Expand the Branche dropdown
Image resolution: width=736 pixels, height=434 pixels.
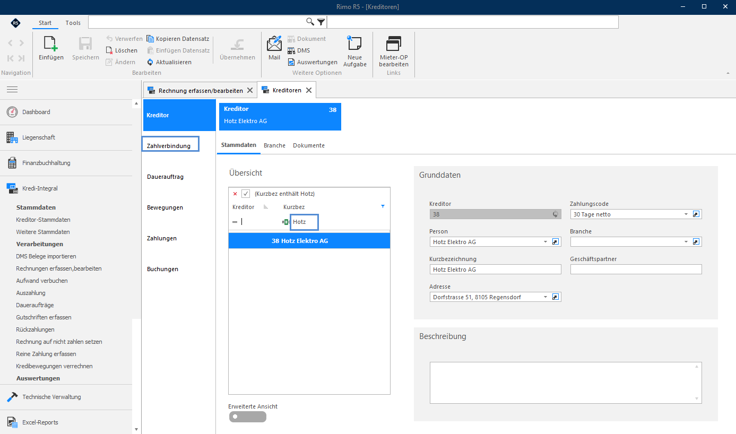(686, 242)
